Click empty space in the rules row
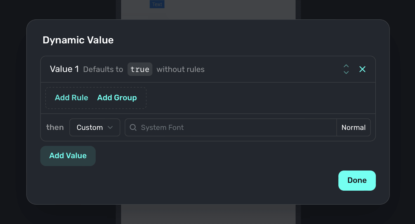Viewport: 415px width, 224px height. click(x=252, y=98)
